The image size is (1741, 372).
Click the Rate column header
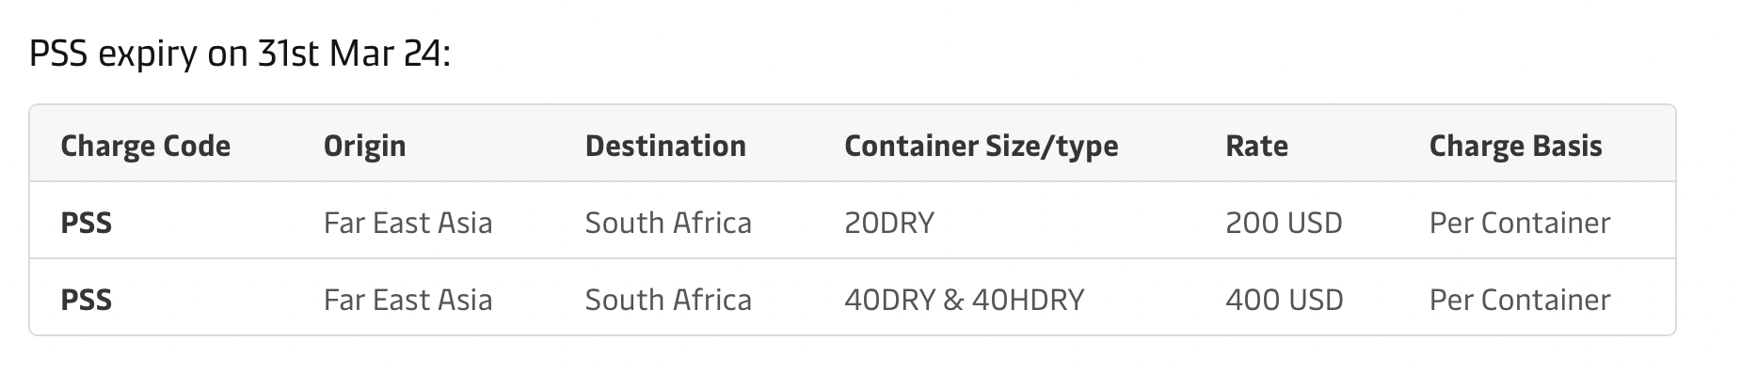tap(1256, 146)
